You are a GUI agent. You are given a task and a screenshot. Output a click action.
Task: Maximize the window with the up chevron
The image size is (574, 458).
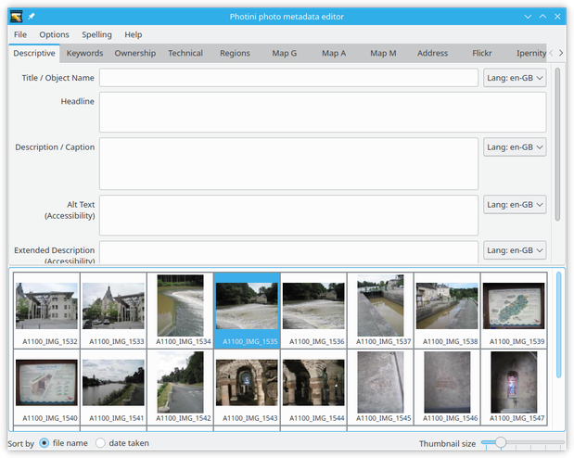coord(542,17)
